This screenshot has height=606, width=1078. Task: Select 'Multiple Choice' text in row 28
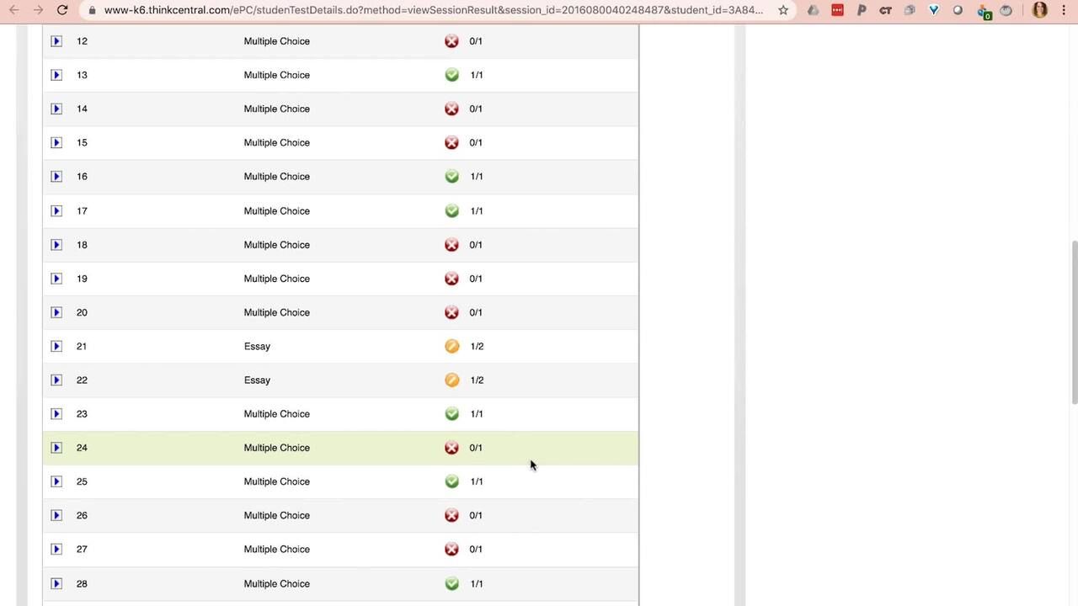[277, 583]
